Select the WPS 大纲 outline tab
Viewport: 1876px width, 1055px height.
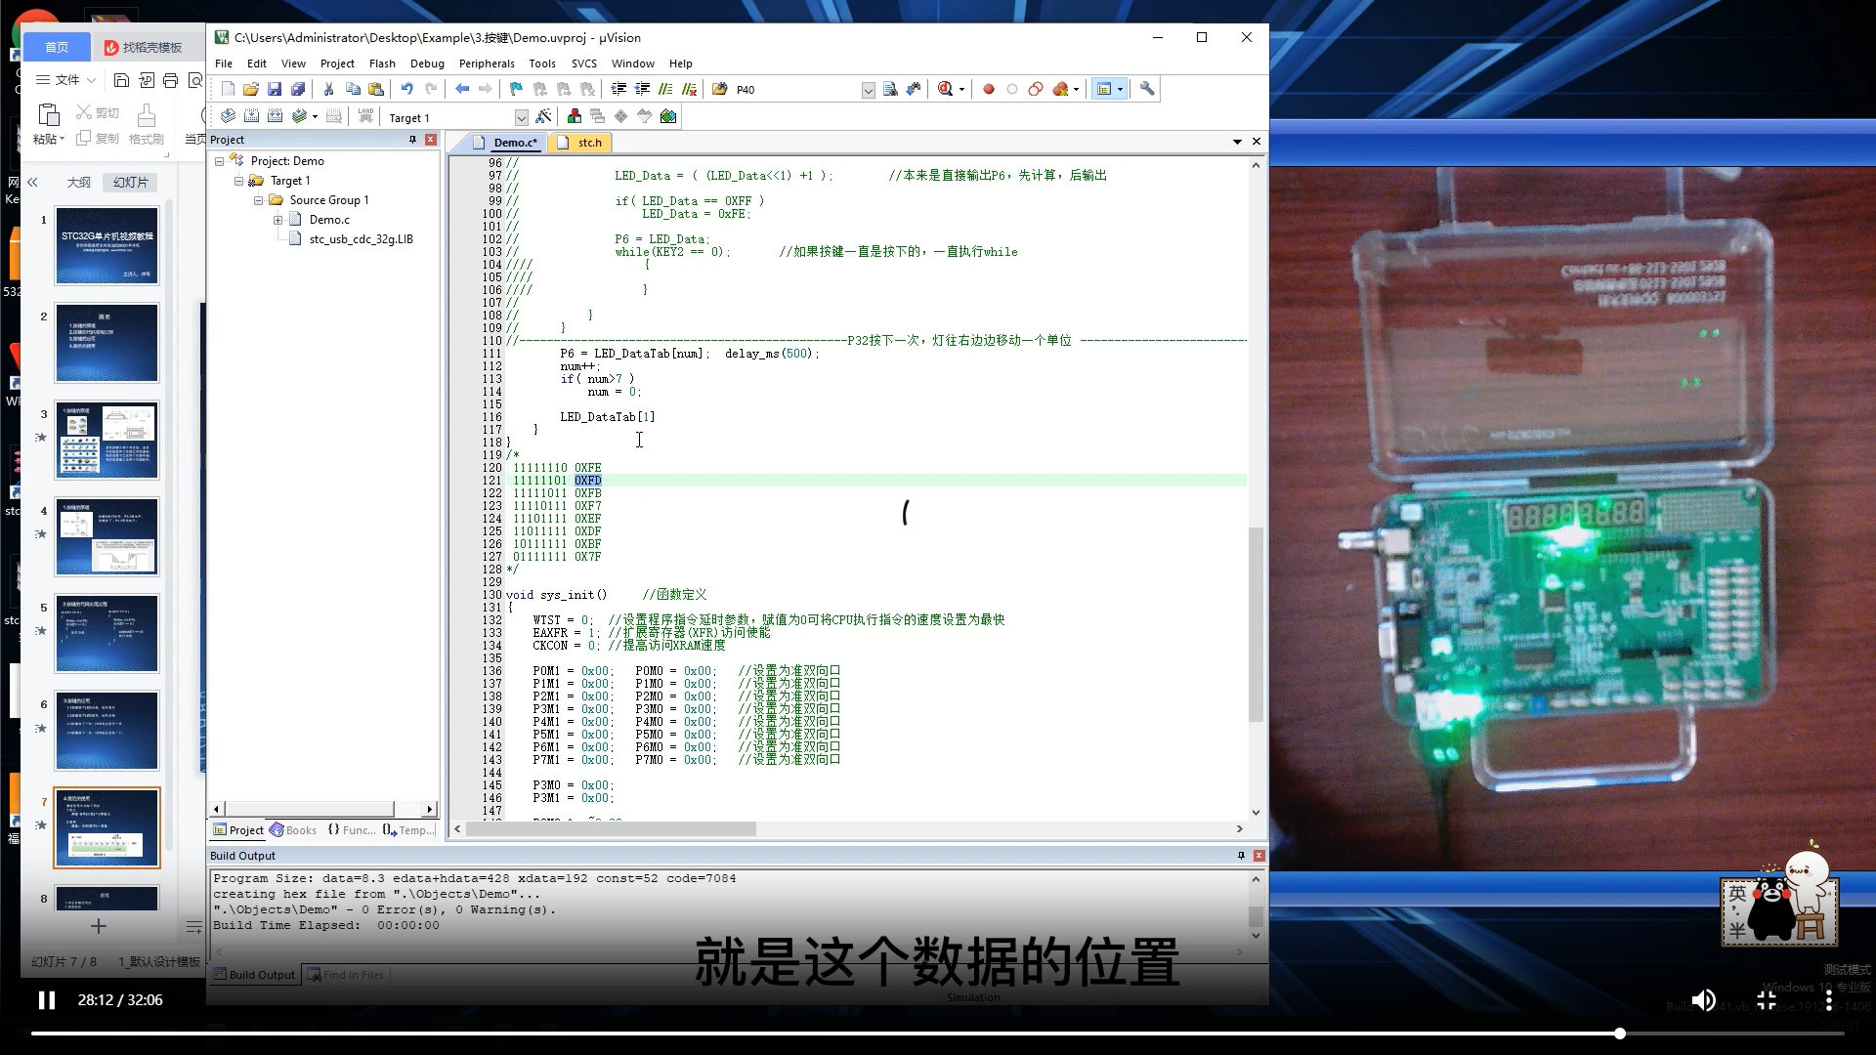(x=79, y=183)
